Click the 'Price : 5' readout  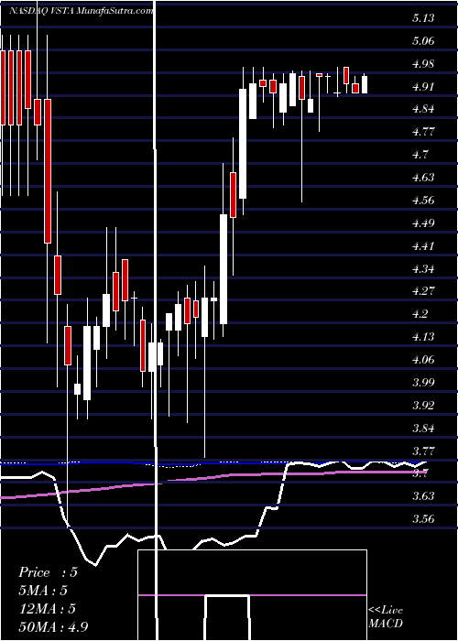coord(48,572)
